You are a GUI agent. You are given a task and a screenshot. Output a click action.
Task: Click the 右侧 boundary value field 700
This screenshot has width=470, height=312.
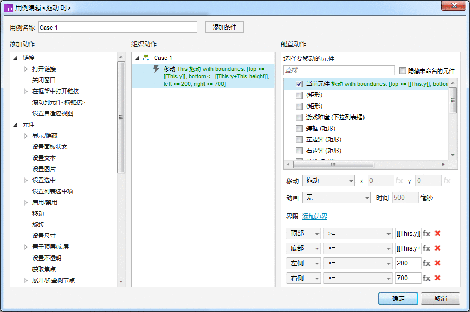pos(408,278)
